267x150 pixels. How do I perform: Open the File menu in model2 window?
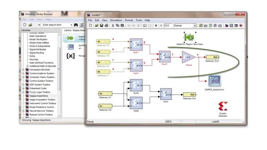tap(90, 20)
